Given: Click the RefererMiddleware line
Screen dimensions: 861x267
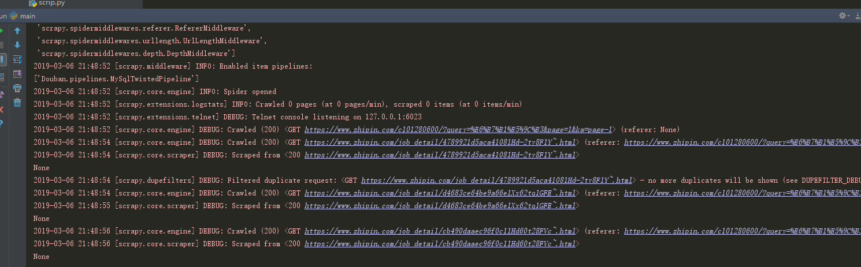Looking at the screenshot, I should pos(144,28).
